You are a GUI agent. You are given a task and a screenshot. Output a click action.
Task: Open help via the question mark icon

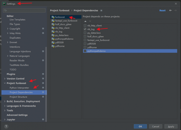pos(6,127)
